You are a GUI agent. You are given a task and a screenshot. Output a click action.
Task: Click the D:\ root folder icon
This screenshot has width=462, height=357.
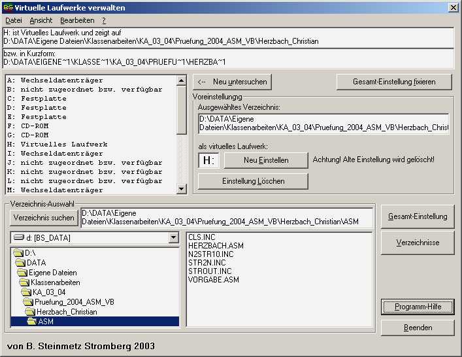click(x=18, y=253)
